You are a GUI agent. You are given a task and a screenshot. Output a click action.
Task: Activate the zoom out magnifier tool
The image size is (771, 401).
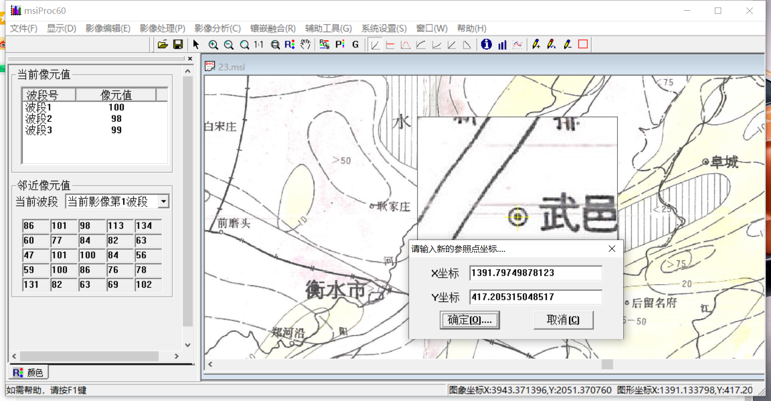point(229,44)
